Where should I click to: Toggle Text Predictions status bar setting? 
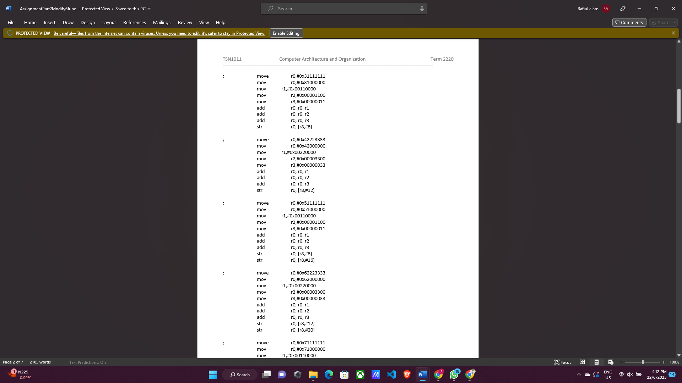click(x=87, y=362)
